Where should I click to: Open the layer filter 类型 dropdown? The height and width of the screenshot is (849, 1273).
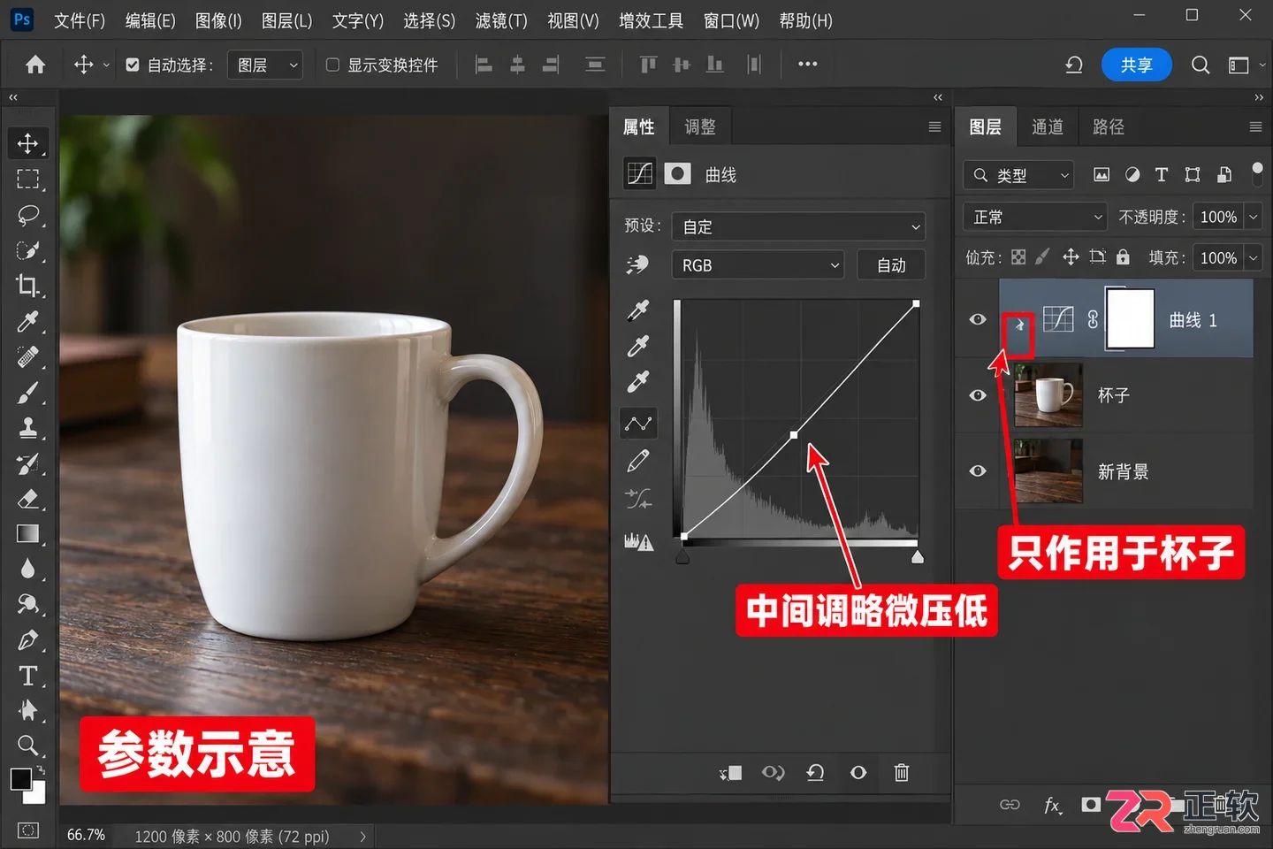[x=1018, y=175]
